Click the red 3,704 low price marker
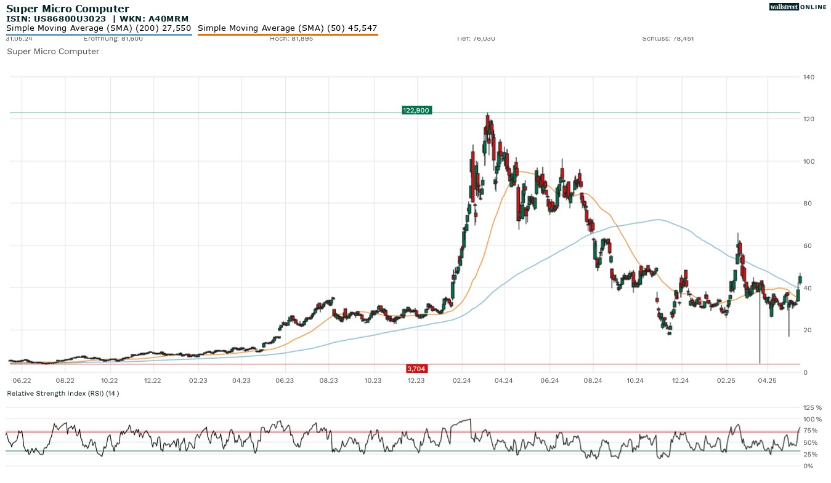The width and height of the screenshot is (831, 483). tap(416, 369)
